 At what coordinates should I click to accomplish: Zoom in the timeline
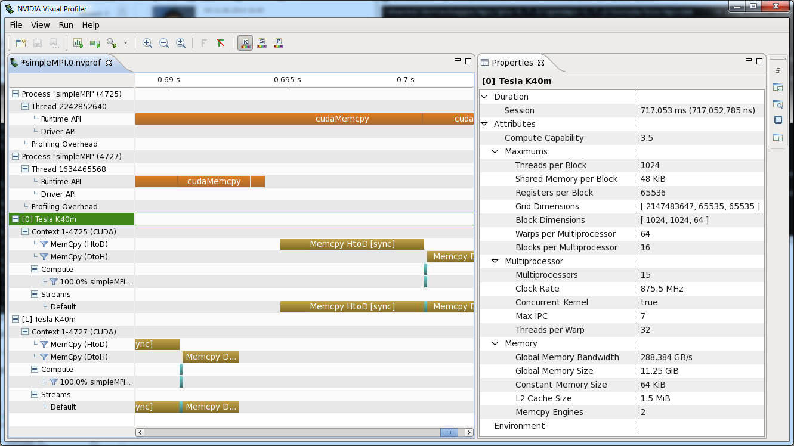pos(147,43)
